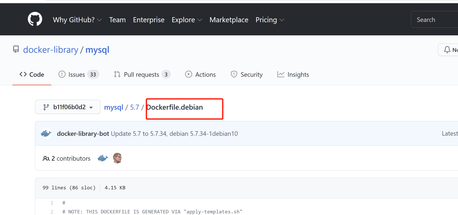Open commit message Update 5.7 to 5.7.34

click(x=174, y=134)
